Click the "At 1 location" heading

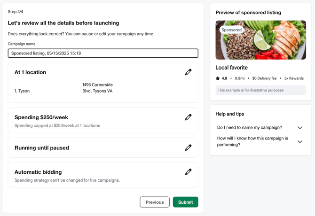coord(30,72)
